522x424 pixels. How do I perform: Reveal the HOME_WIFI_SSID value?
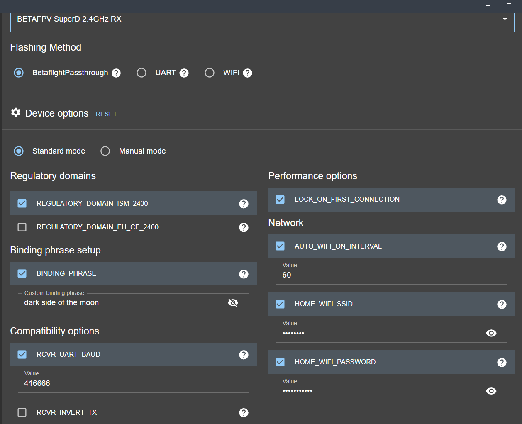[x=491, y=333]
